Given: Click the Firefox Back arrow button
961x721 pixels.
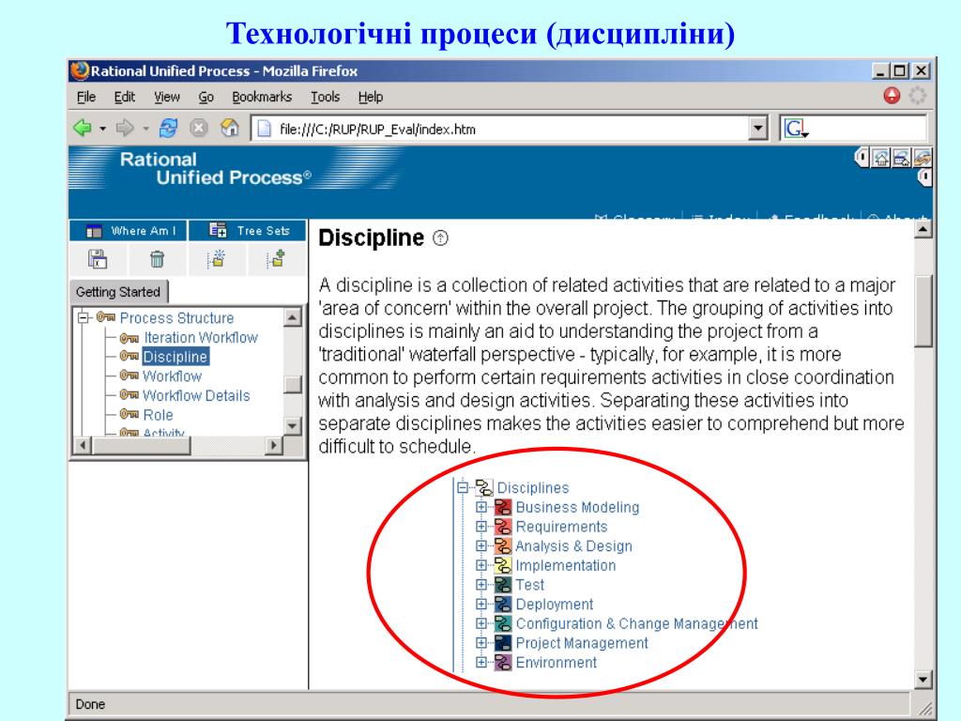Looking at the screenshot, I should pyautogui.click(x=83, y=128).
